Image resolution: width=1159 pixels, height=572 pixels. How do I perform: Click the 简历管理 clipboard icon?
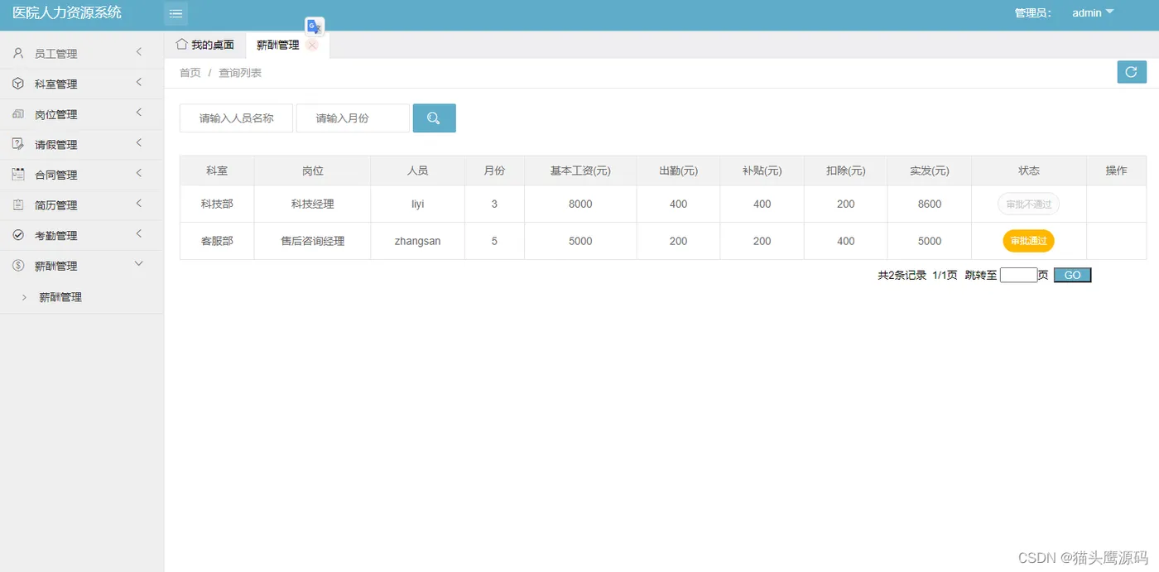pyautogui.click(x=18, y=204)
